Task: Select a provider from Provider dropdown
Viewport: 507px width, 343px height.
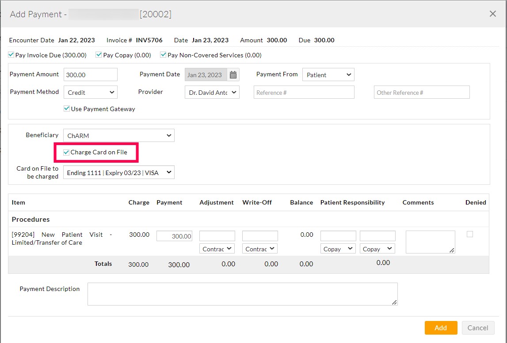Action: pyautogui.click(x=212, y=93)
